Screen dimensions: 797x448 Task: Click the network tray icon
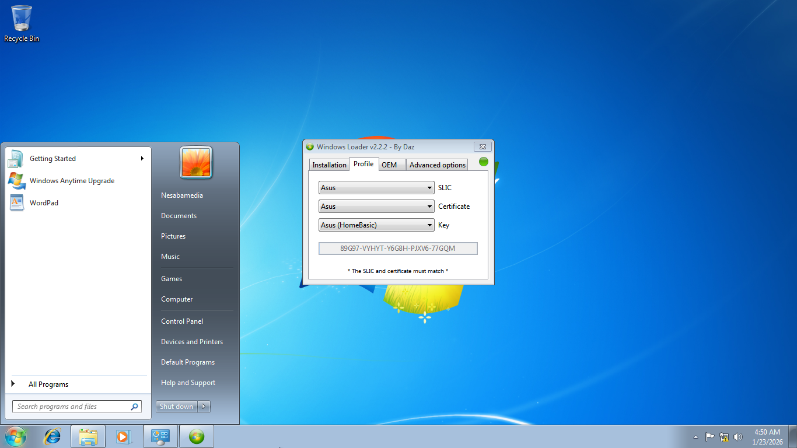tap(724, 437)
